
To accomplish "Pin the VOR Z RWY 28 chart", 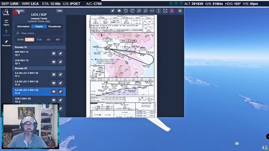I will pyautogui.click(x=61, y=100).
